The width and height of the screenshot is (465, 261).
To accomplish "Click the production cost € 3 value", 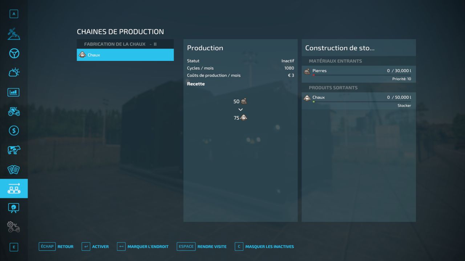I will click(291, 75).
